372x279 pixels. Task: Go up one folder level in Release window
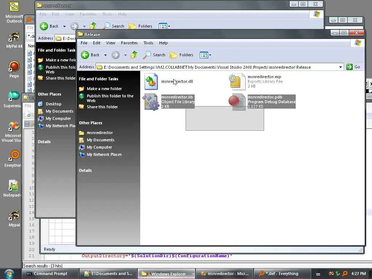pos(134,55)
